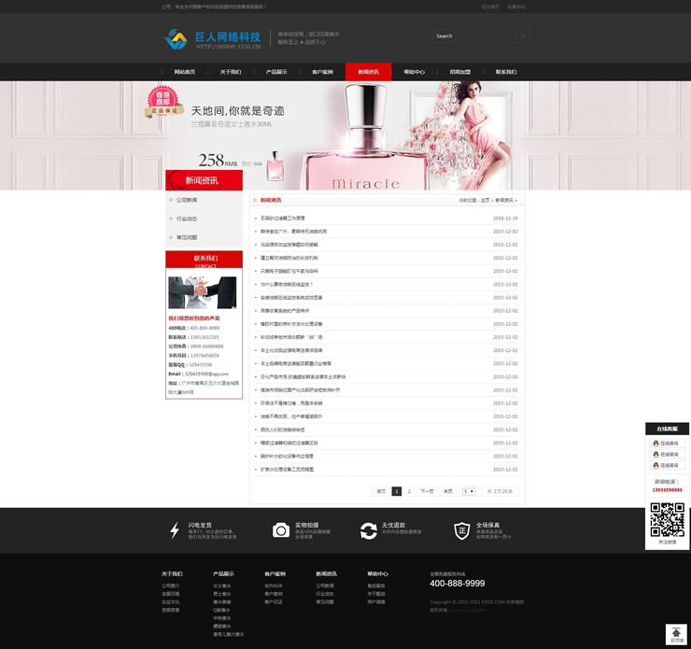
Task: Open the 产品展示 navigation menu
Action: coord(276,72)
